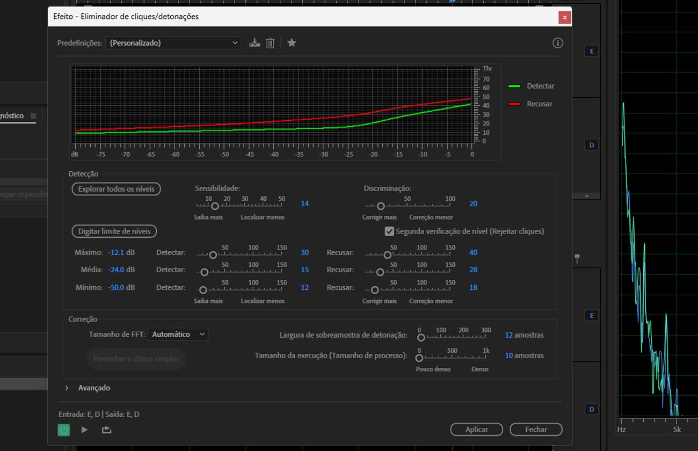Delete the preset with the trash icon

click(x=270, y=43)
